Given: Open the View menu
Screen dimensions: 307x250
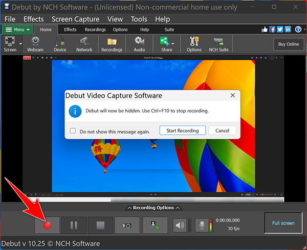Looking at the screenshot, I should [115, 19].
